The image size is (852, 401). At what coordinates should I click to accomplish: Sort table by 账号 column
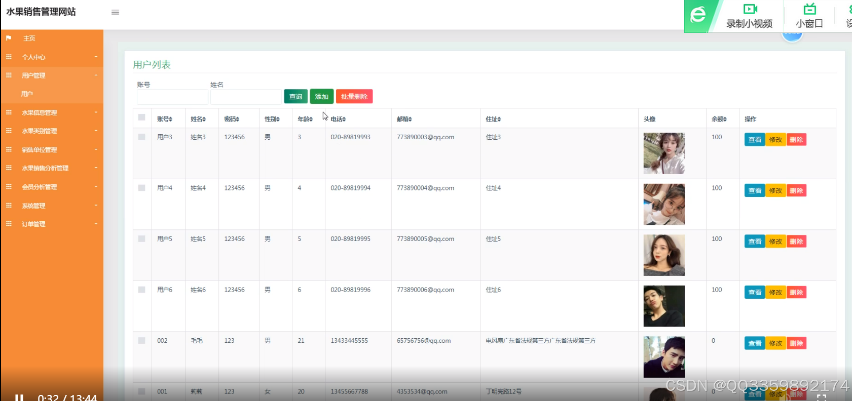[165, 119]
